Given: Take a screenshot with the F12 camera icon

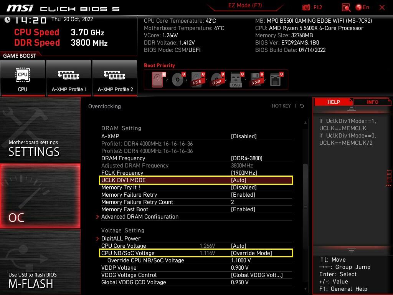Looking at the screenshot, I should coord(306,8).
